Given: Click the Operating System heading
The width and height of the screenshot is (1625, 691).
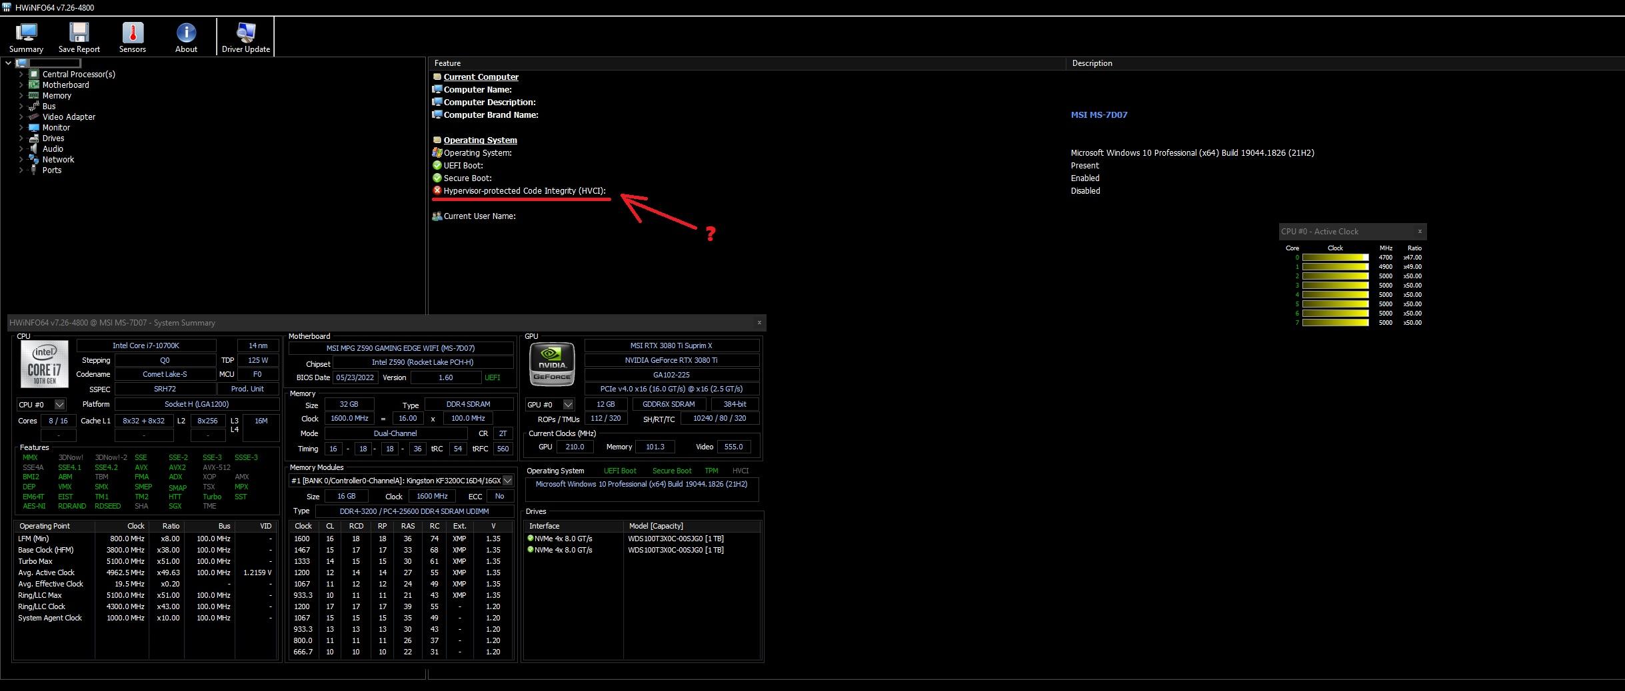Looking at the screenshot, I should 480,140.
